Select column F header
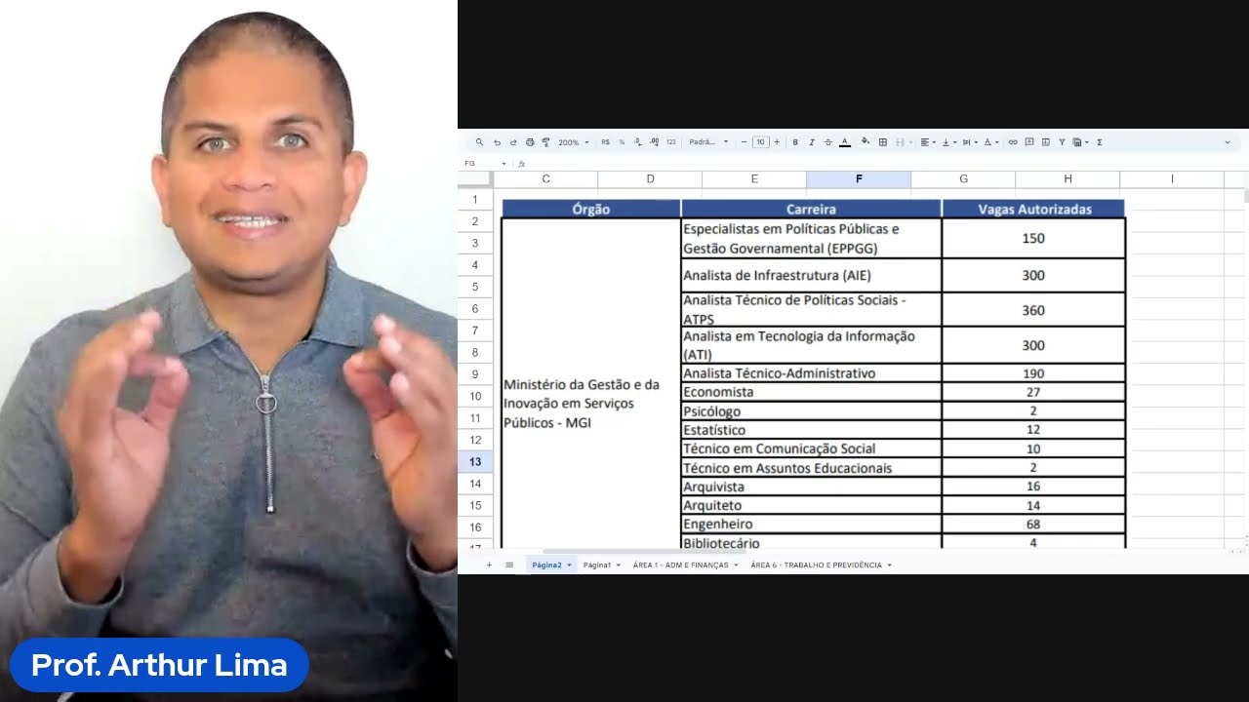The height and width of the screenshot is (702, 1249). 859,179
